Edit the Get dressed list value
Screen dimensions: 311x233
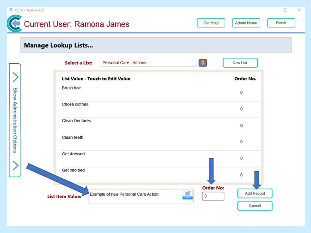click(x=73, y=154)
